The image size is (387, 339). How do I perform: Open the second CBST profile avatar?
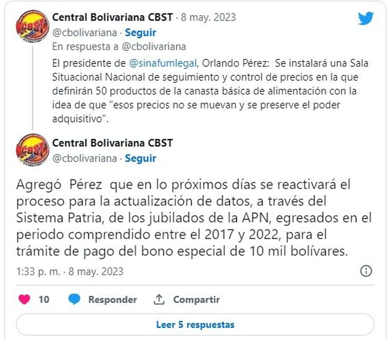coord(33,150)
